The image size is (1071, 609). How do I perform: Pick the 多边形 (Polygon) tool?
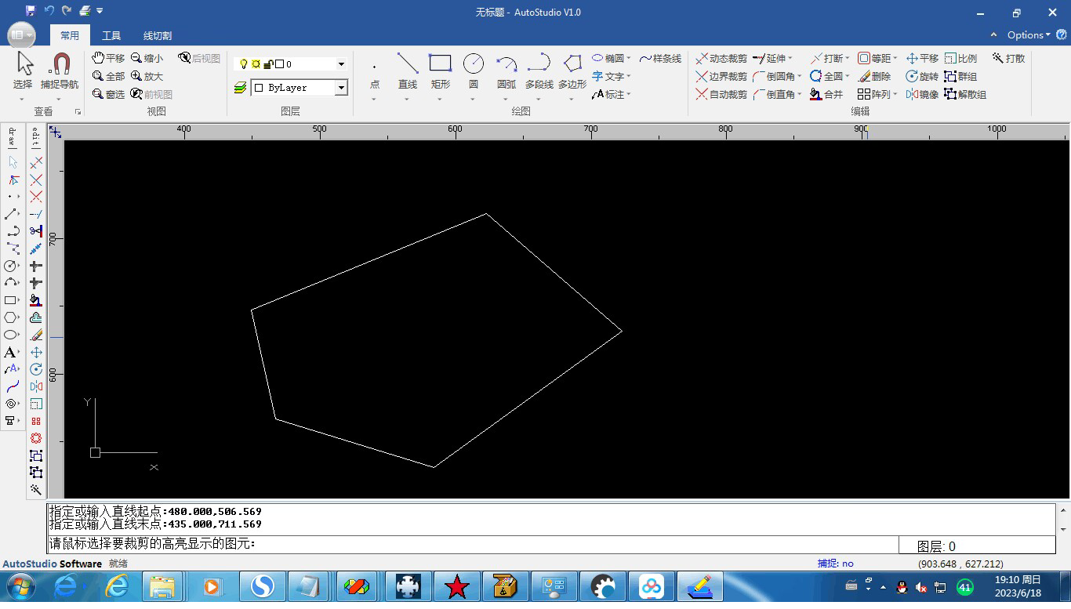(572, 64)
